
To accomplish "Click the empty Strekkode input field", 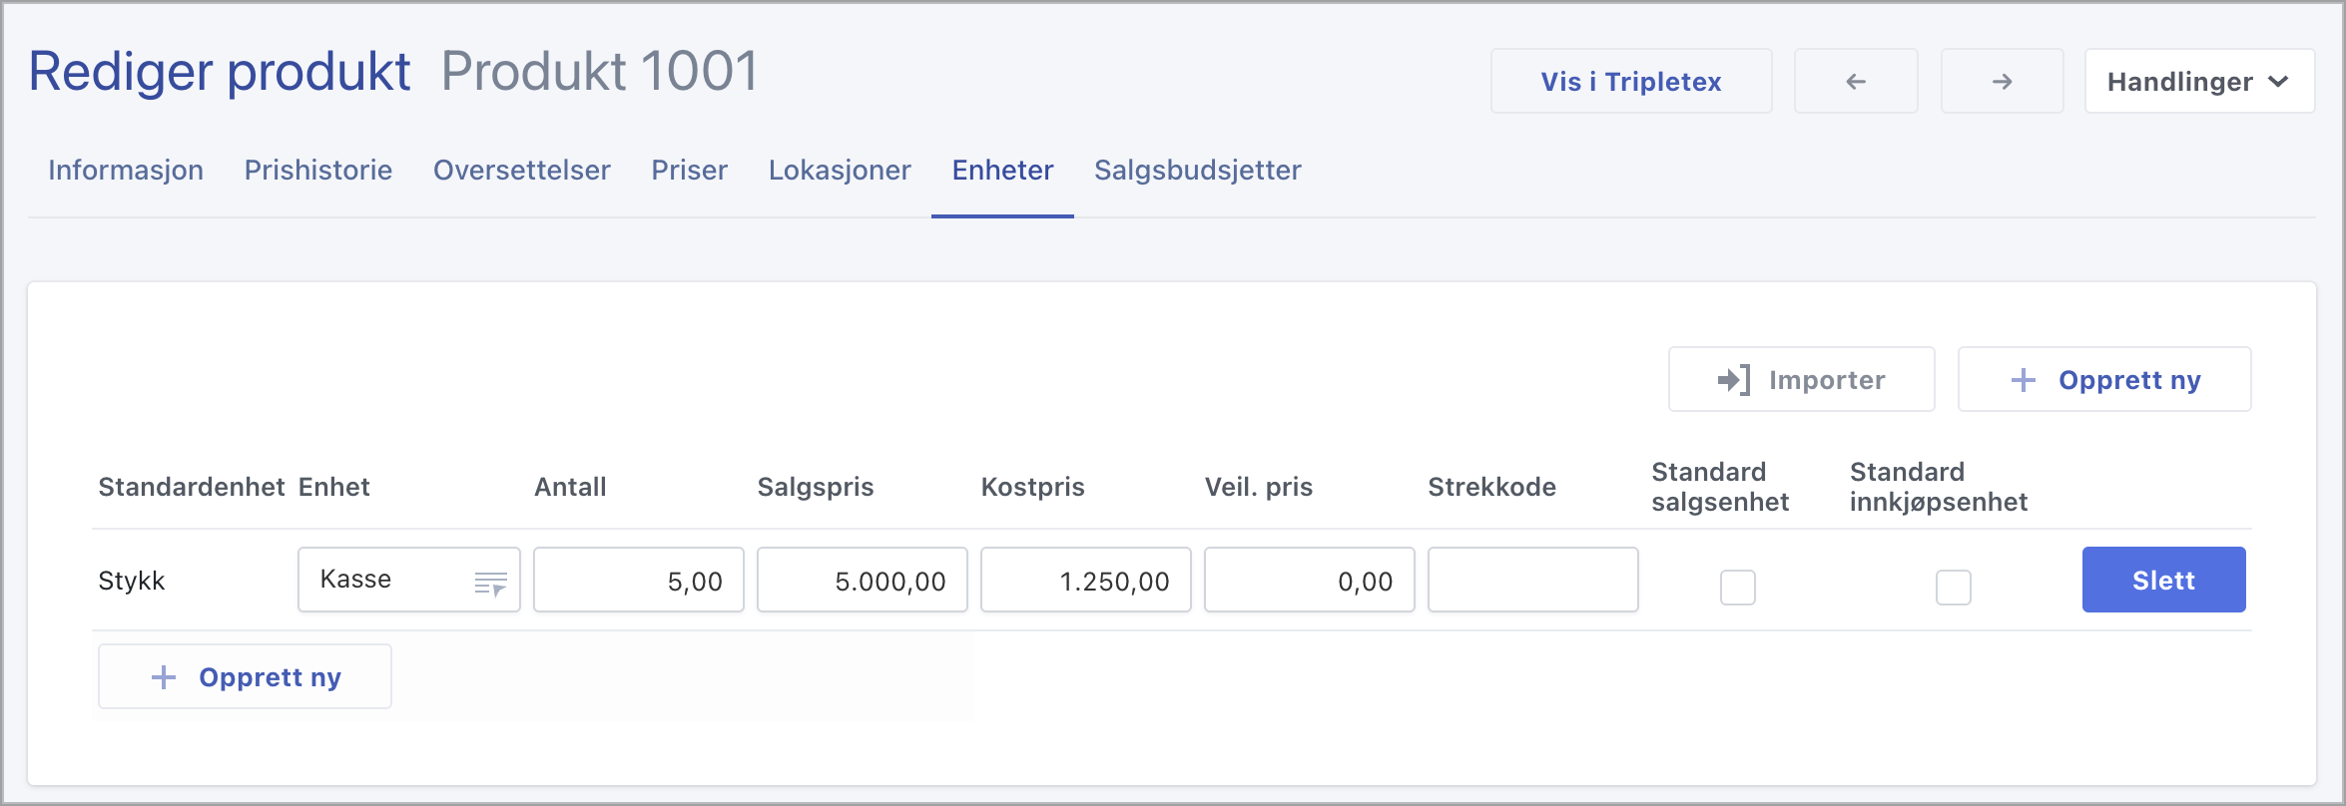I will pos(1532,581).
